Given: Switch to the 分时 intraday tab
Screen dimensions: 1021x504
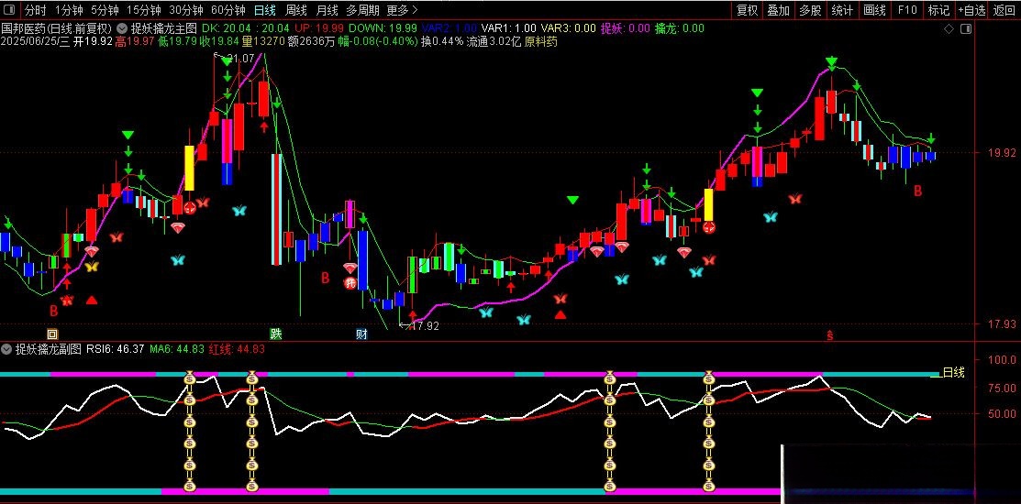Looking at the screenshot, I should [35, 10].
